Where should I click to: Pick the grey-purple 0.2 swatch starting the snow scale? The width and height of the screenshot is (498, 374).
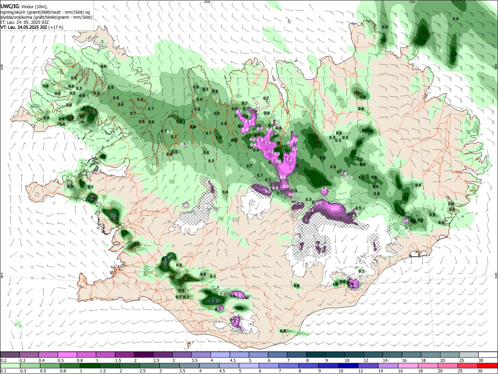10,355
